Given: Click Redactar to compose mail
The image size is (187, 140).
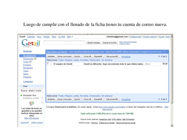Looking at the screenshot, I should (27, 51).
